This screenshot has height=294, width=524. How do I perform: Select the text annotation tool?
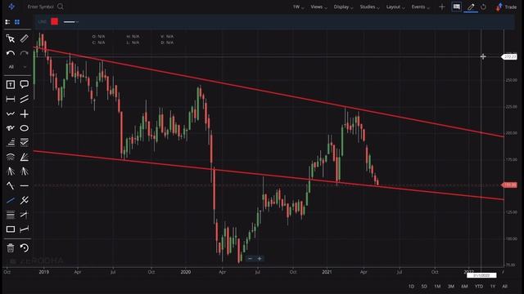click(x=11, y=85)
